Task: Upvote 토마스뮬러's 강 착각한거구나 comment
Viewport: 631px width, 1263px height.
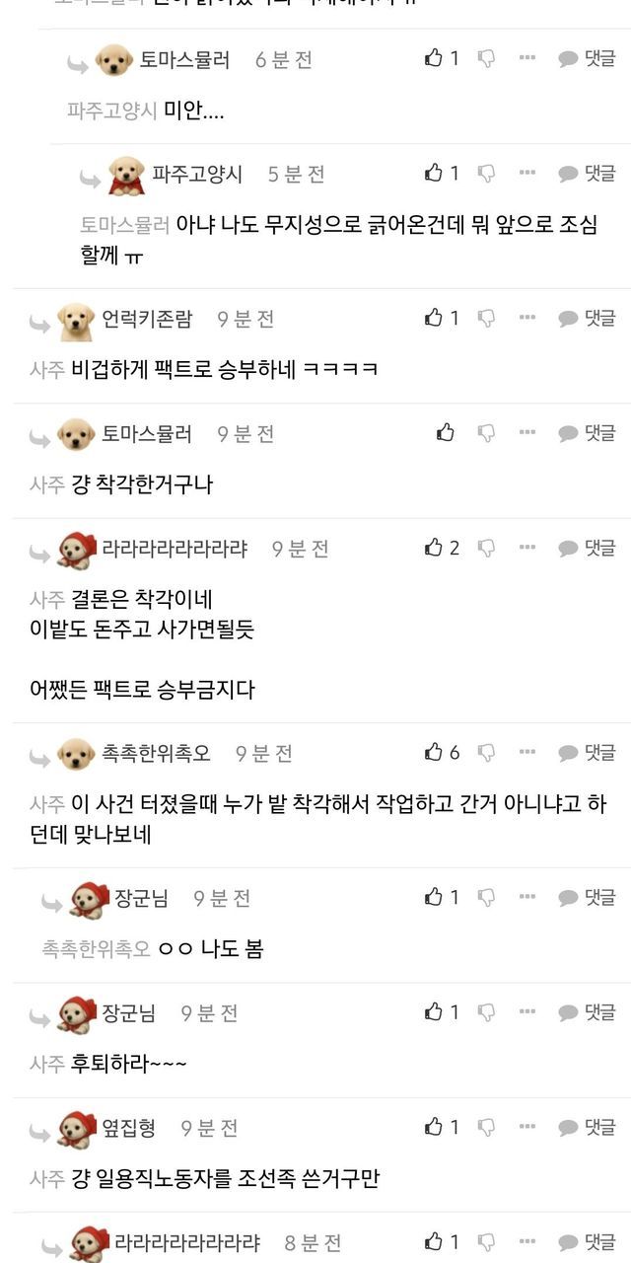Action: coord(446,432)
